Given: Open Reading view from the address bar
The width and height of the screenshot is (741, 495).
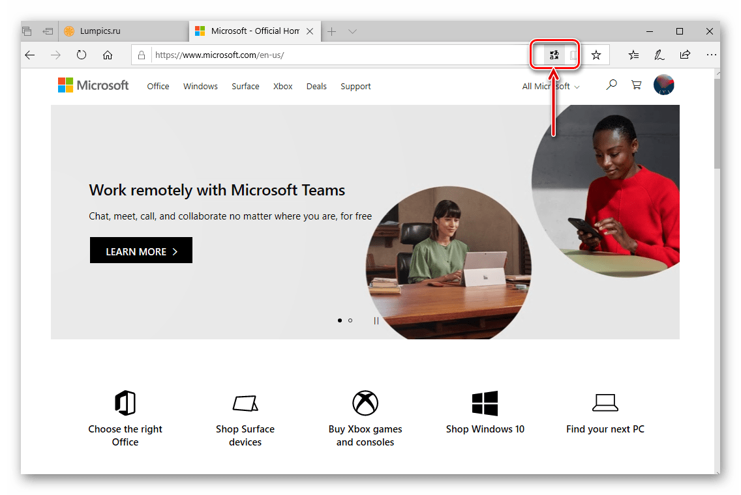Looking at the screenshot, I should tap(573, 55).
